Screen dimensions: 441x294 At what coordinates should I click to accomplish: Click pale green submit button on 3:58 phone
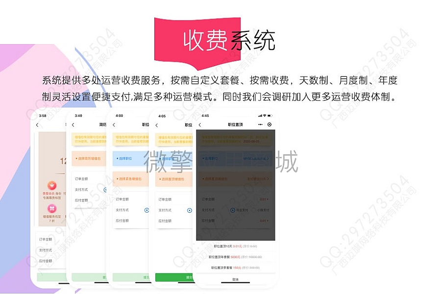51,277
